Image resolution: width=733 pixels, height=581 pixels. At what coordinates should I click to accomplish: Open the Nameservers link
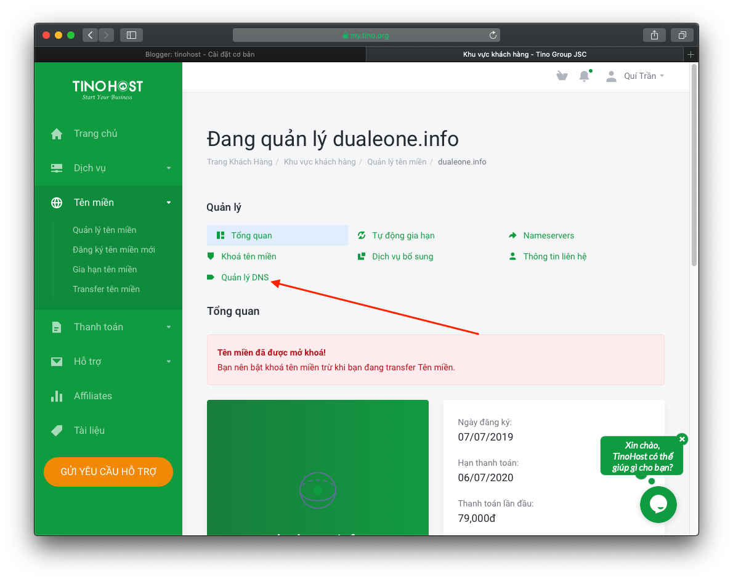549,235
